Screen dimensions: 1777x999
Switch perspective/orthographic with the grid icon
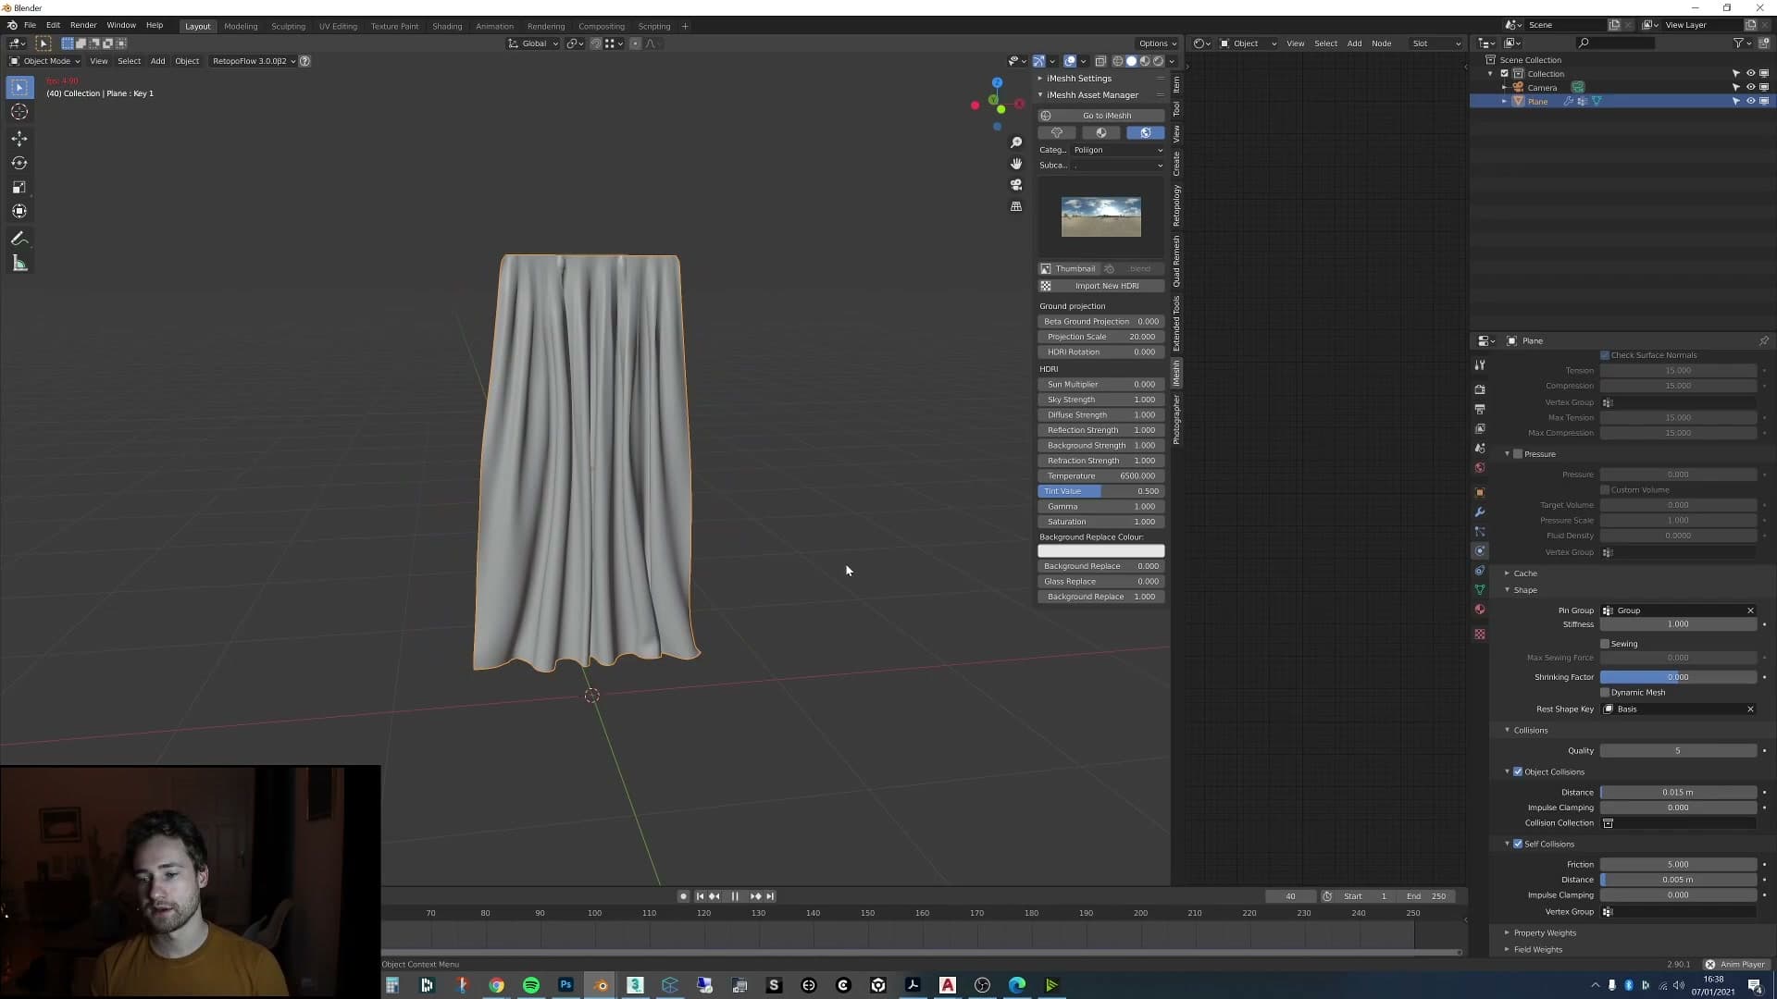[x=1016, y=206]
